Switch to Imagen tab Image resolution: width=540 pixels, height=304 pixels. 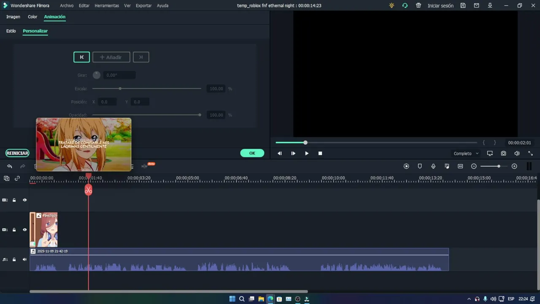13,17
